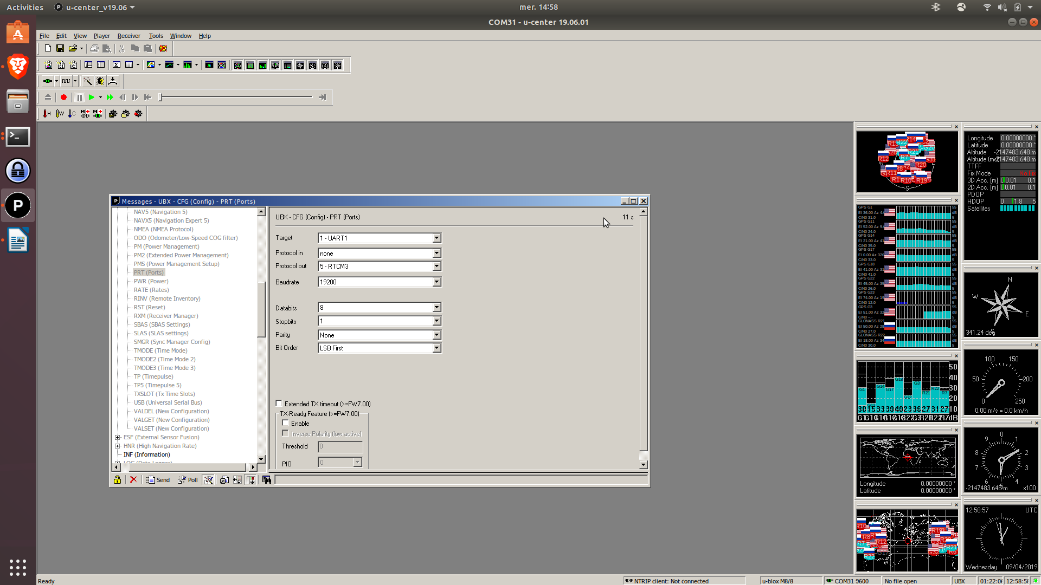Open the Protocol in dropdown
The width and height of the screenshot is (1041, 585).
click(436, 253)
